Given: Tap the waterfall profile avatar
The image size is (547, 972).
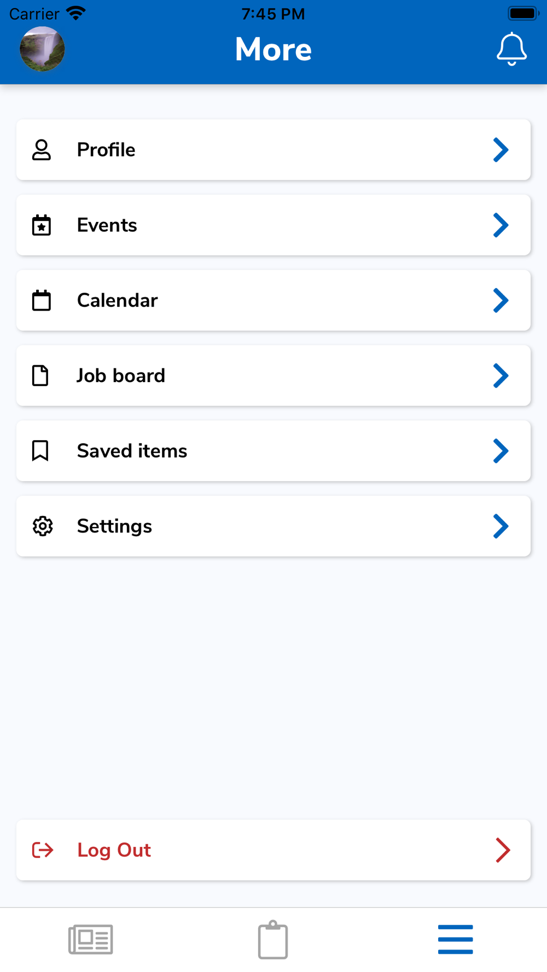Looking at the screenshot, I should point(42,49).
